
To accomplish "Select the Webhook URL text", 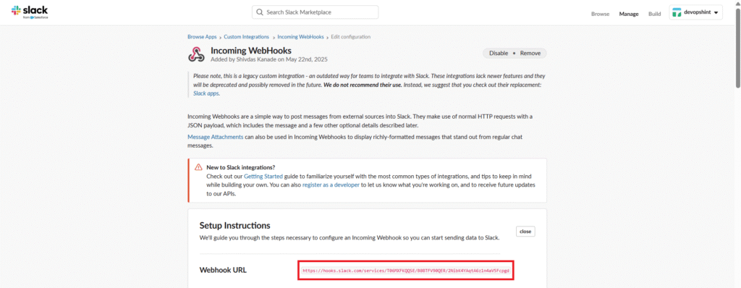I will coord(405,271).
